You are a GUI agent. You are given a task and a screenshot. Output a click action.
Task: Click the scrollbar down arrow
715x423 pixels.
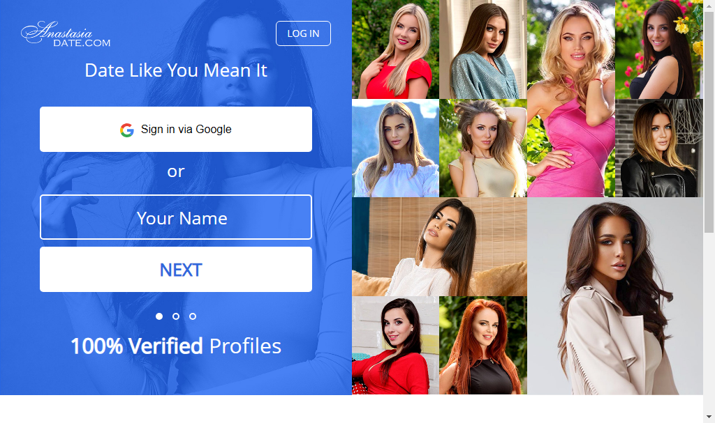coord(709,417)
